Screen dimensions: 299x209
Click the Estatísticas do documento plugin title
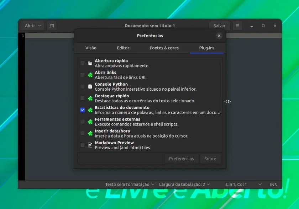pyautogui.click(x=122, y=107)
